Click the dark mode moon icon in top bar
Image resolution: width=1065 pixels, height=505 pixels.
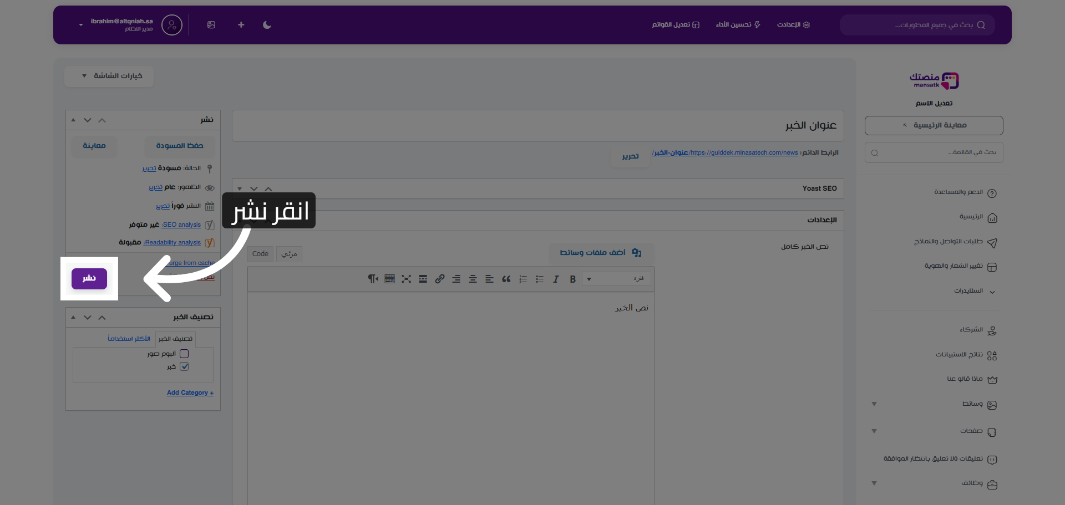[267, 24]
